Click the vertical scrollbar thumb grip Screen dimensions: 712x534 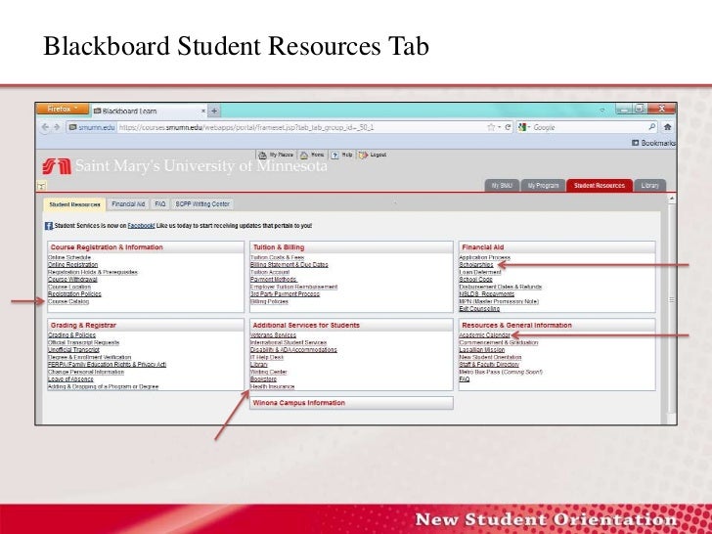672,299
